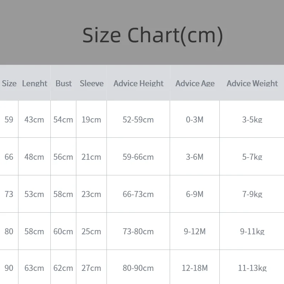Click the Advice Age header
This screenshot has height=284, width=284.
pyautogui.click(x=195, y=83)
